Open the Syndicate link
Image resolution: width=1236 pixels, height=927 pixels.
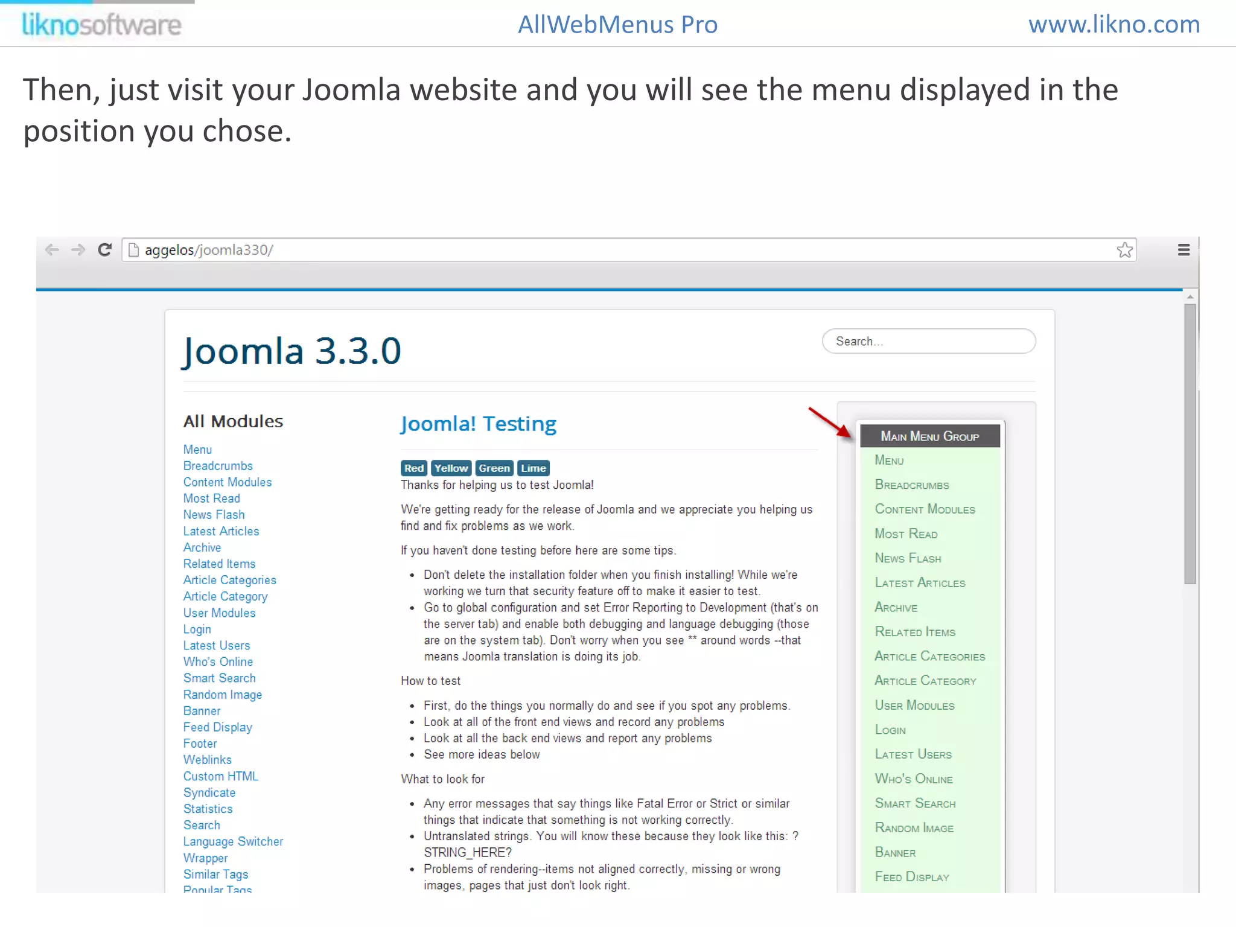209,793
